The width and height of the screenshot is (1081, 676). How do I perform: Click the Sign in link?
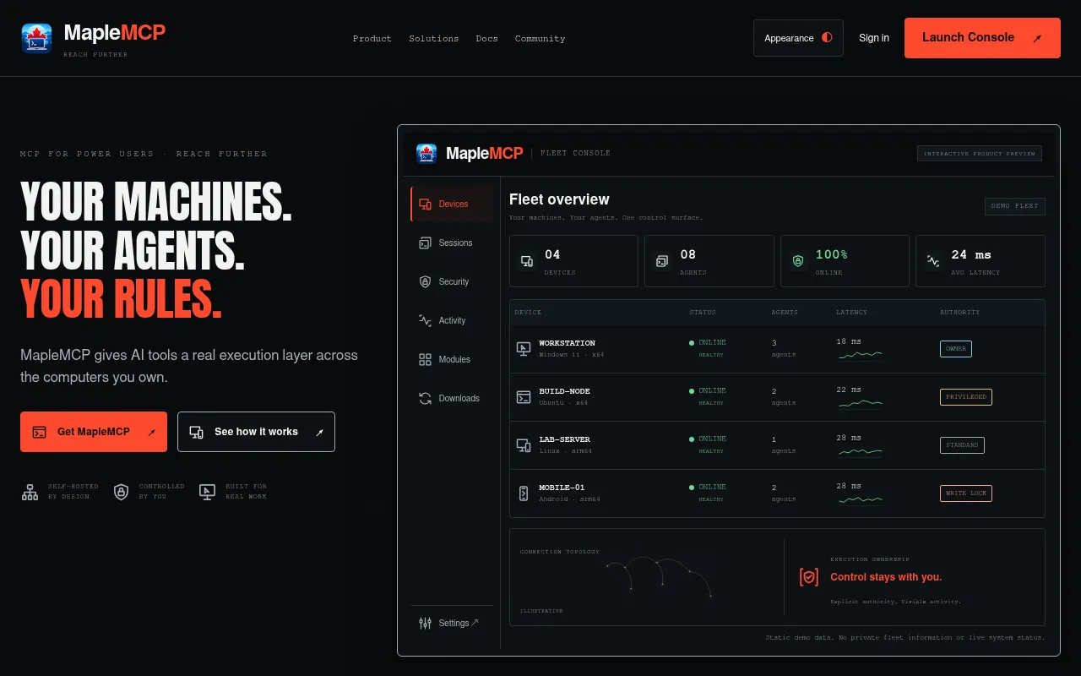[874, 38]
